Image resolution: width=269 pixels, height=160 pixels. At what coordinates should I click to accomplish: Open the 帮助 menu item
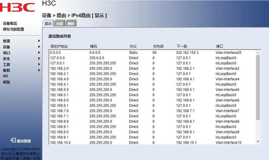pos(6,82)
